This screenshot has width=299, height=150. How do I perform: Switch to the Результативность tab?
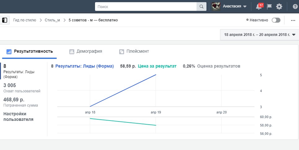(29, 51)
